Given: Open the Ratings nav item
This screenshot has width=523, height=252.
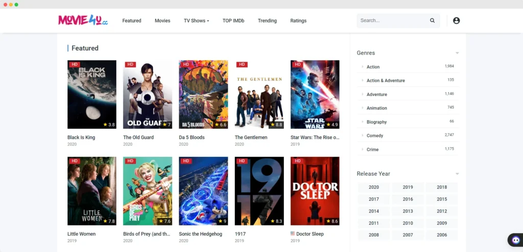Looking at the screenshot, I should click(298, 20).
